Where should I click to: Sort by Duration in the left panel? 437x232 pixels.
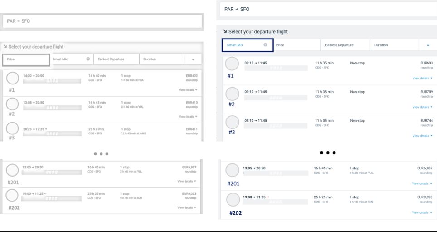[x=162, y=59]
